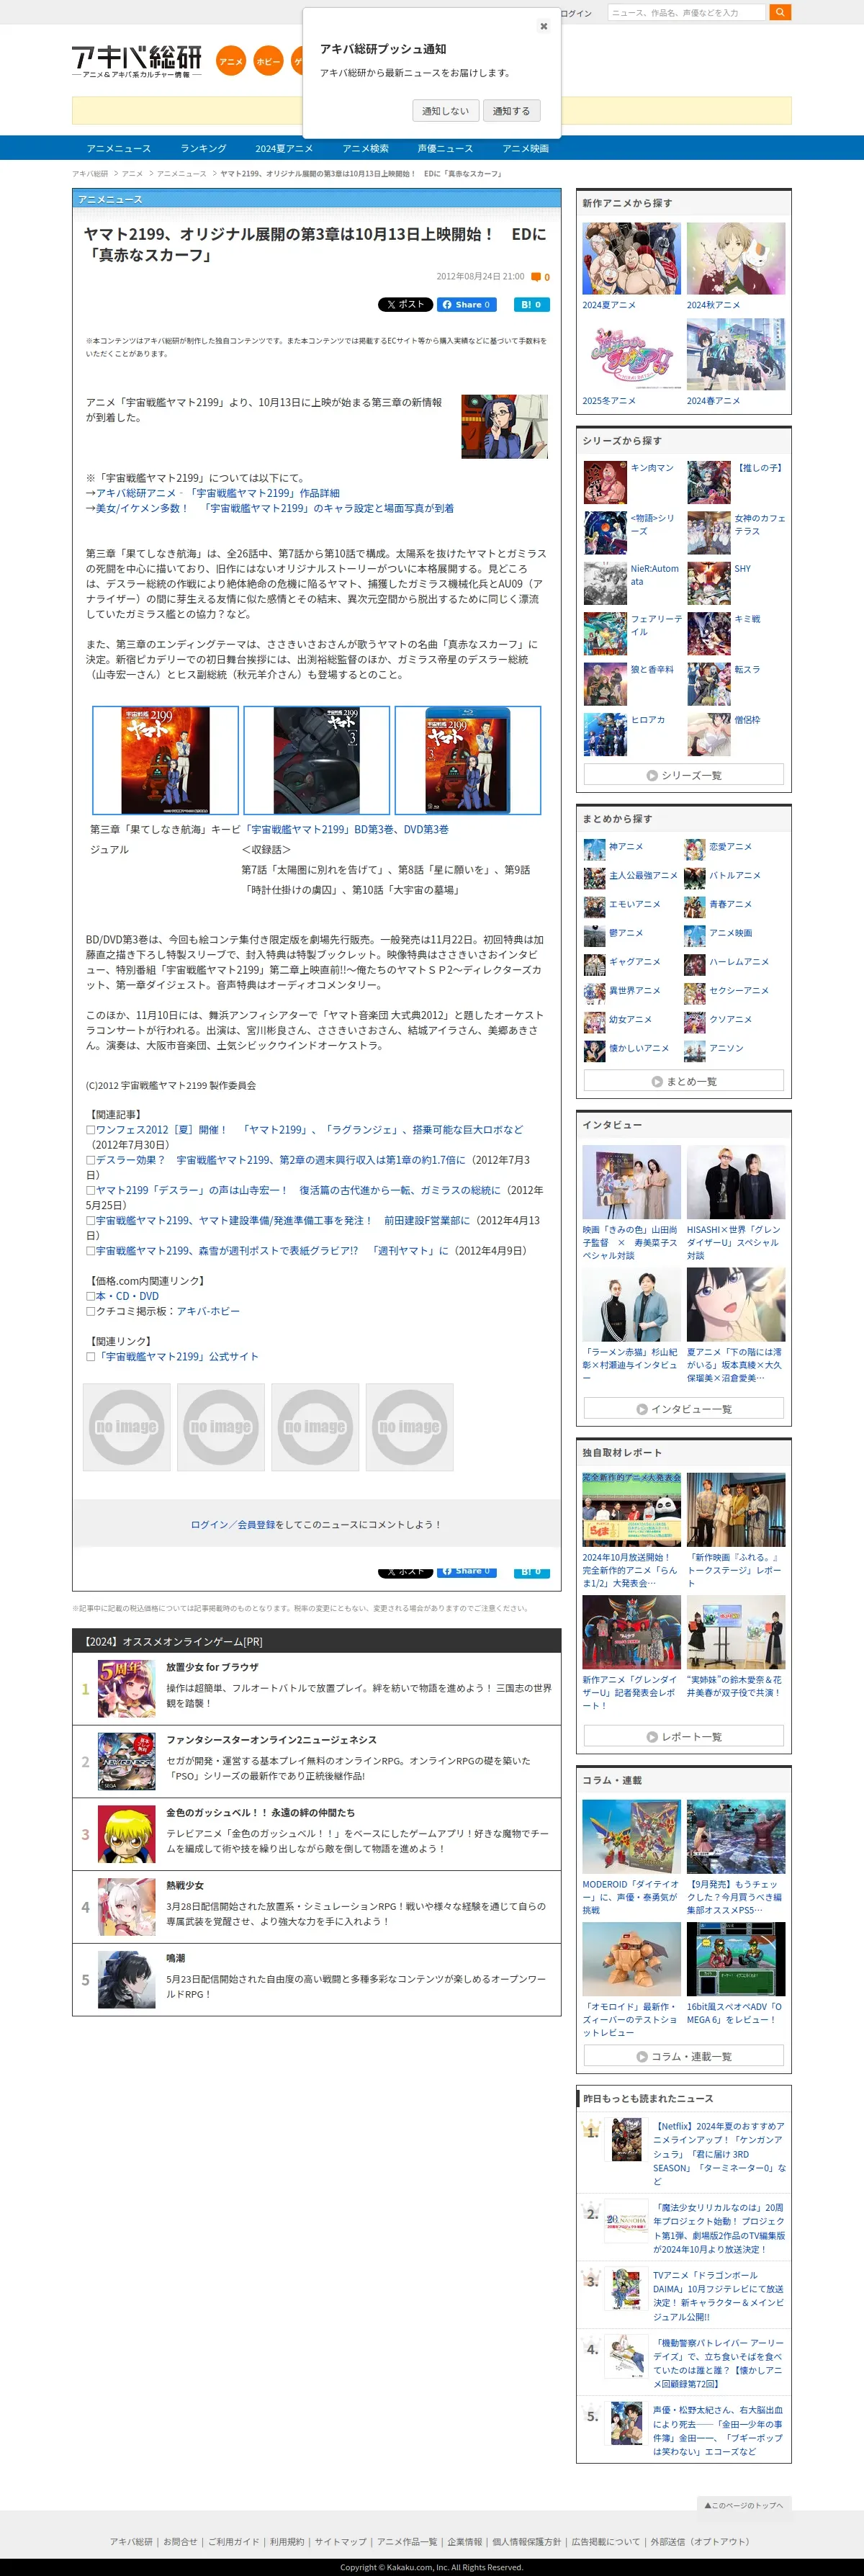This screenshot has height=2576, width=864.
Task: Click the orange search icon button
Action: 780,12
